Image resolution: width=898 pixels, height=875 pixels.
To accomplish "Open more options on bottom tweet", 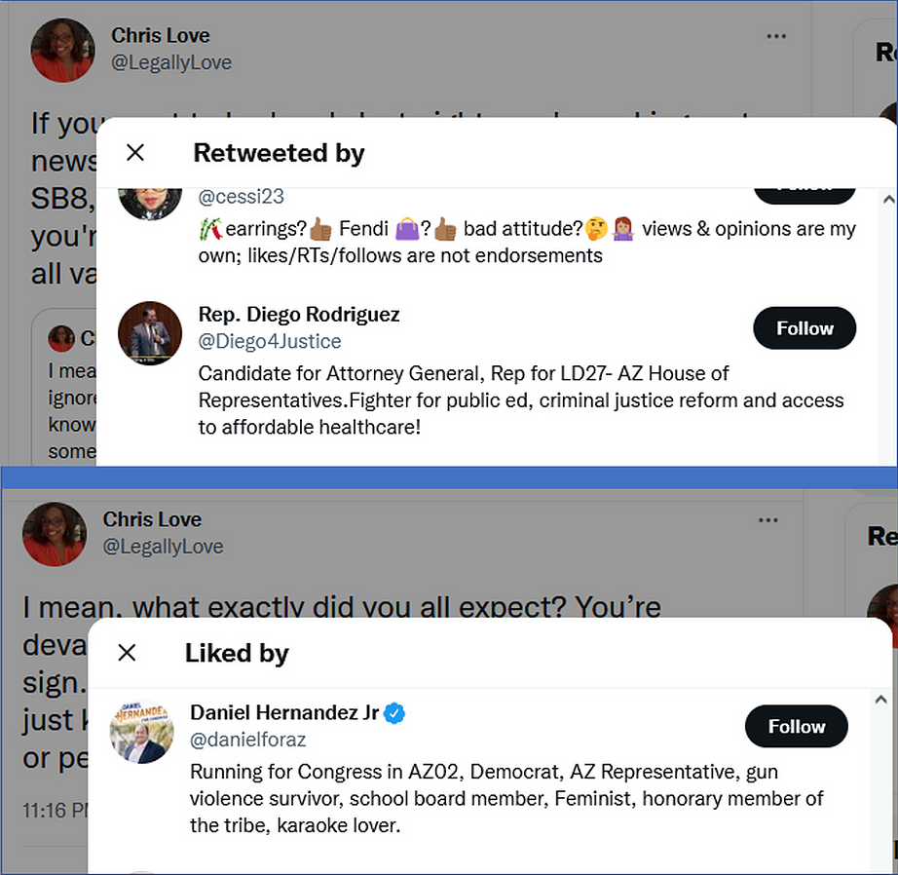I will point(768,520).
